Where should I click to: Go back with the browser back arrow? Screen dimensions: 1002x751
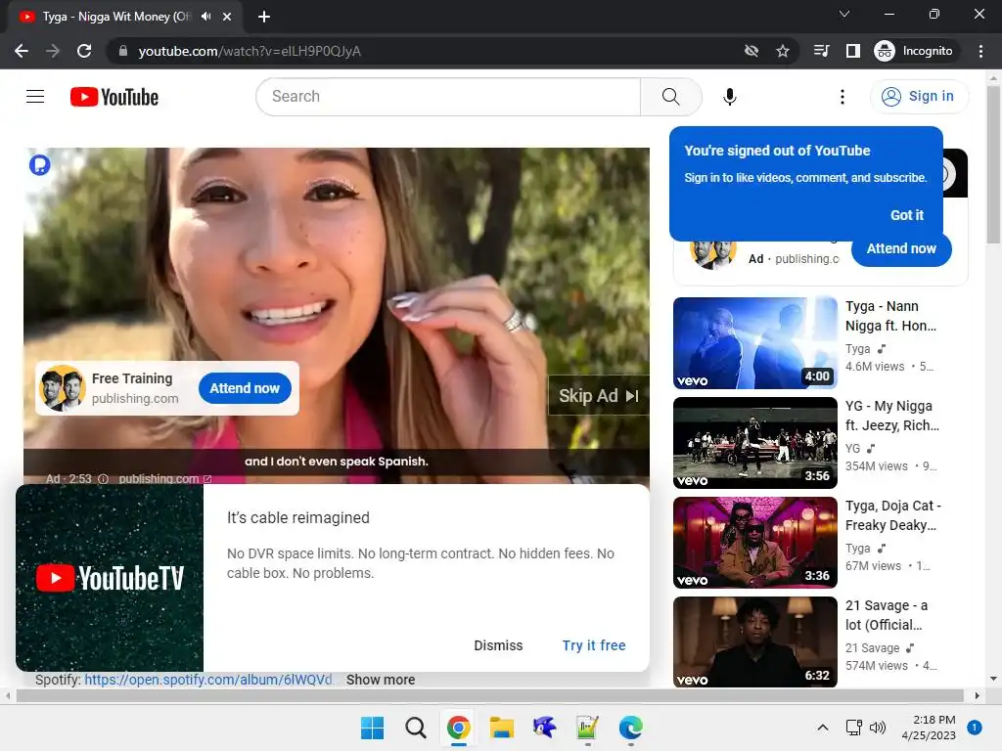22,51
